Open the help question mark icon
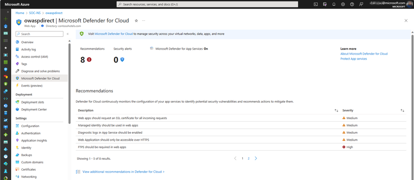The width and height of the screenshot is (414, 180). coord(352,4)
